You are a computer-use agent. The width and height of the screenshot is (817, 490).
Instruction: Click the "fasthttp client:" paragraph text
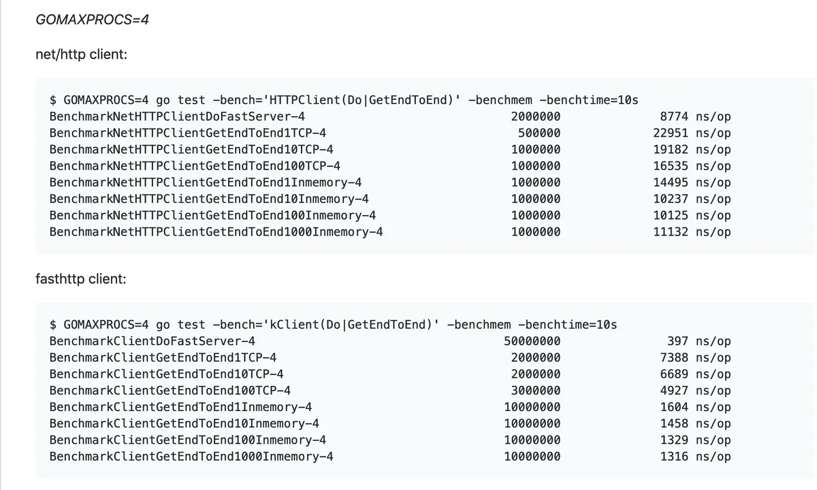[x=80, y=279]
